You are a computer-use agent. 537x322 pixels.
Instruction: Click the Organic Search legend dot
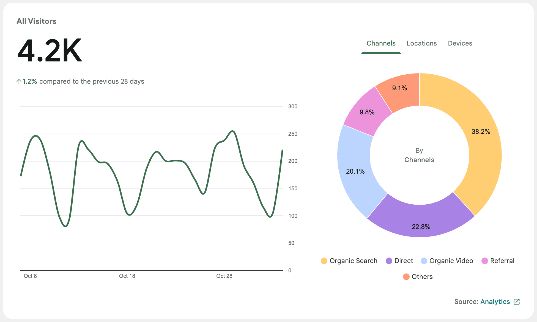tap(324, 261)
